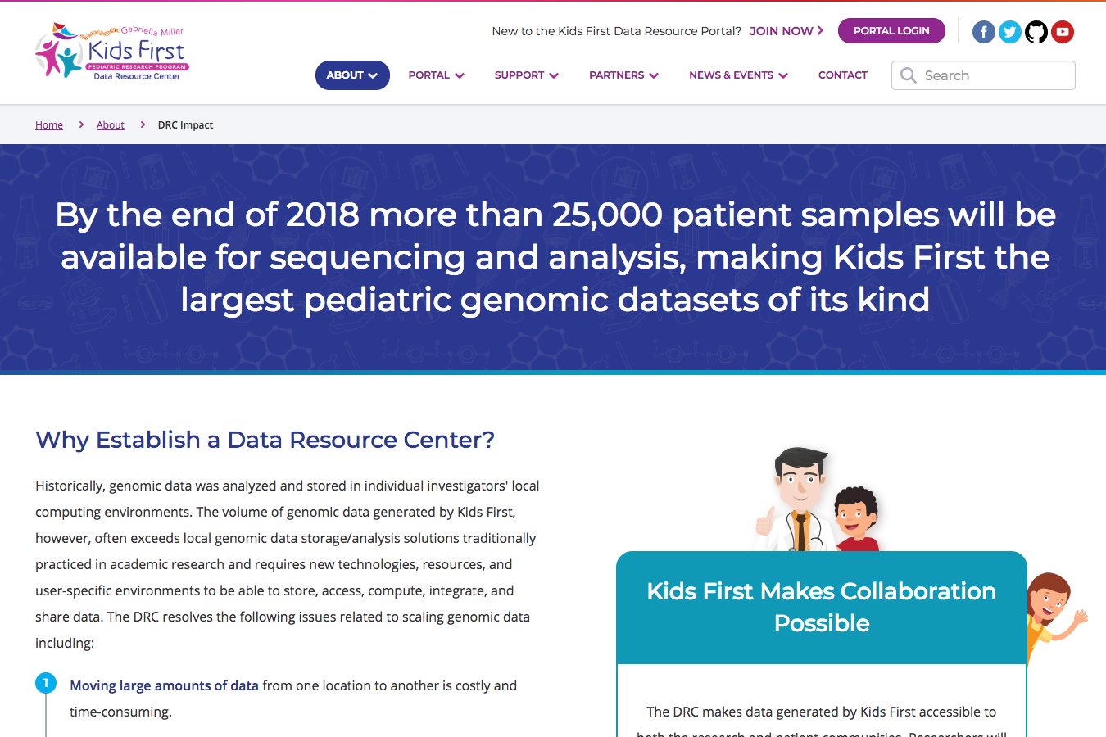Go back to About via breadcrumb

pyautogui.click(x=111, y=125)
